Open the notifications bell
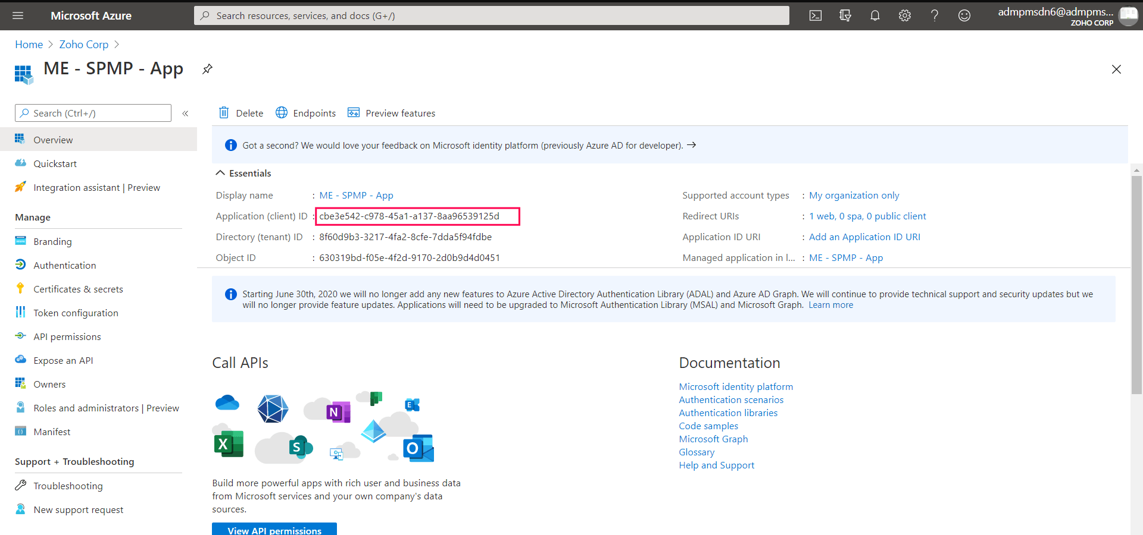 click(875, 15)
